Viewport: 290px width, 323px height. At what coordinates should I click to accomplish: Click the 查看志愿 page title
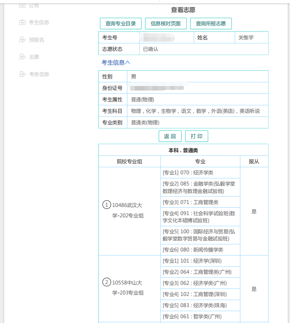coord(183,10)
